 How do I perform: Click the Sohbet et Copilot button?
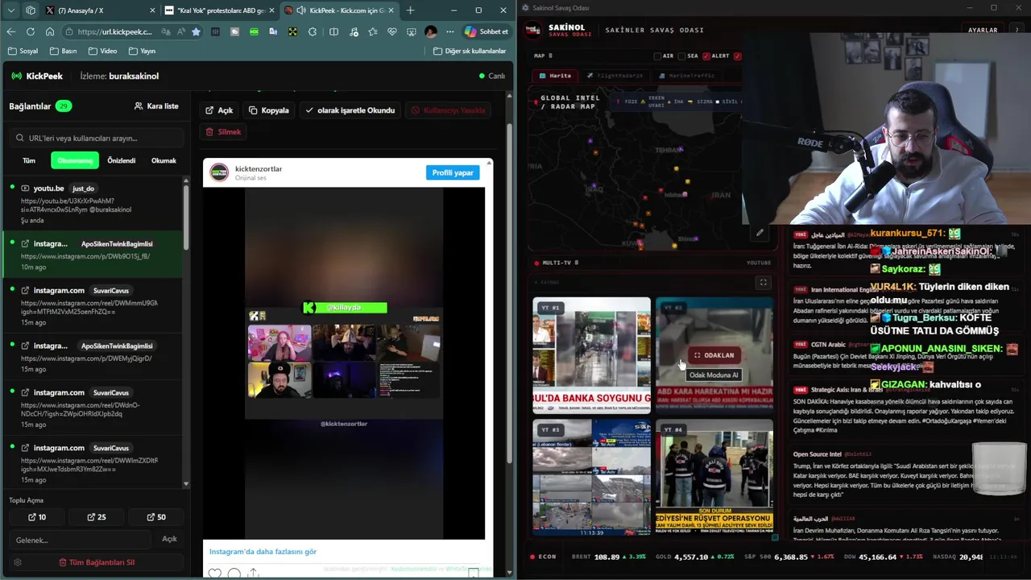(487, 31)
